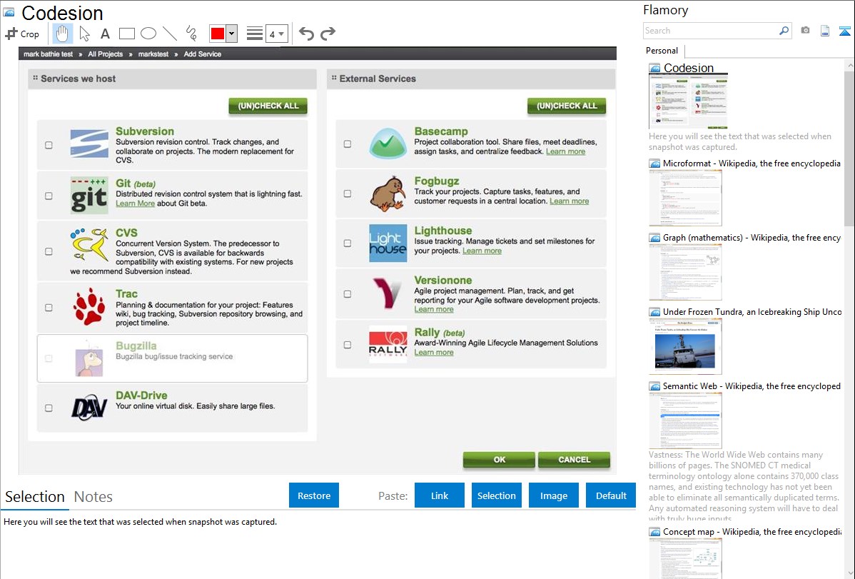Click the green CANCEL button

tap(574, 460)
